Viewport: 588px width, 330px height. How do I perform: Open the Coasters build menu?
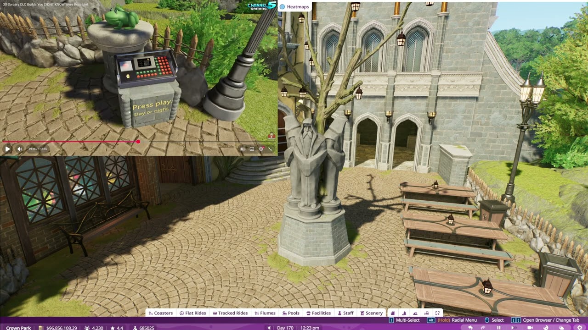(161, 313)
